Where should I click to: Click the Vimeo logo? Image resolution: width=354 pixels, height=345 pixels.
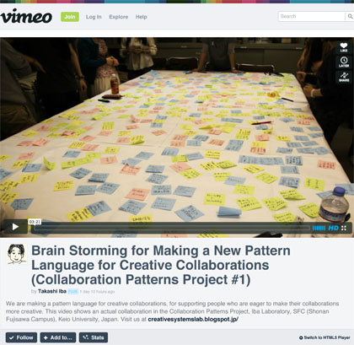(x=26, y=17)
